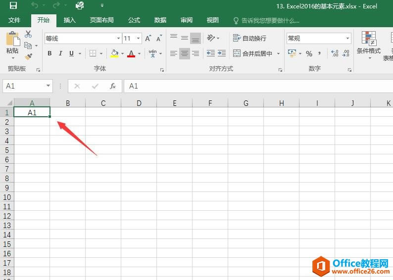Image resolution: width=393 pixels, height=280 pixels.
Task: Click the Comma Style icon
Action: click(320, 53)
